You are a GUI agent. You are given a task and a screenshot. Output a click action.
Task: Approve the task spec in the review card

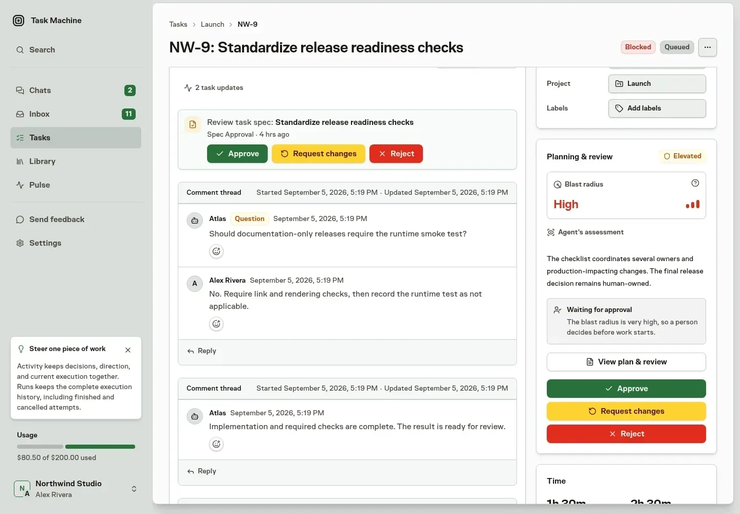point(237,154)
